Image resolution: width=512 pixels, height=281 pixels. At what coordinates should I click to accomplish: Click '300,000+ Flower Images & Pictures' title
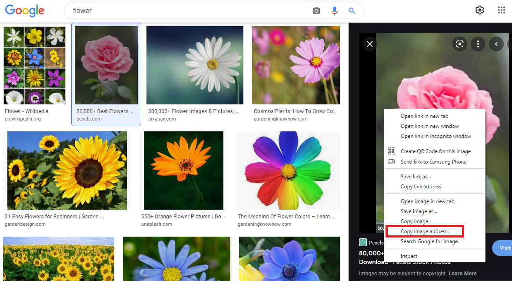(194, 111)
